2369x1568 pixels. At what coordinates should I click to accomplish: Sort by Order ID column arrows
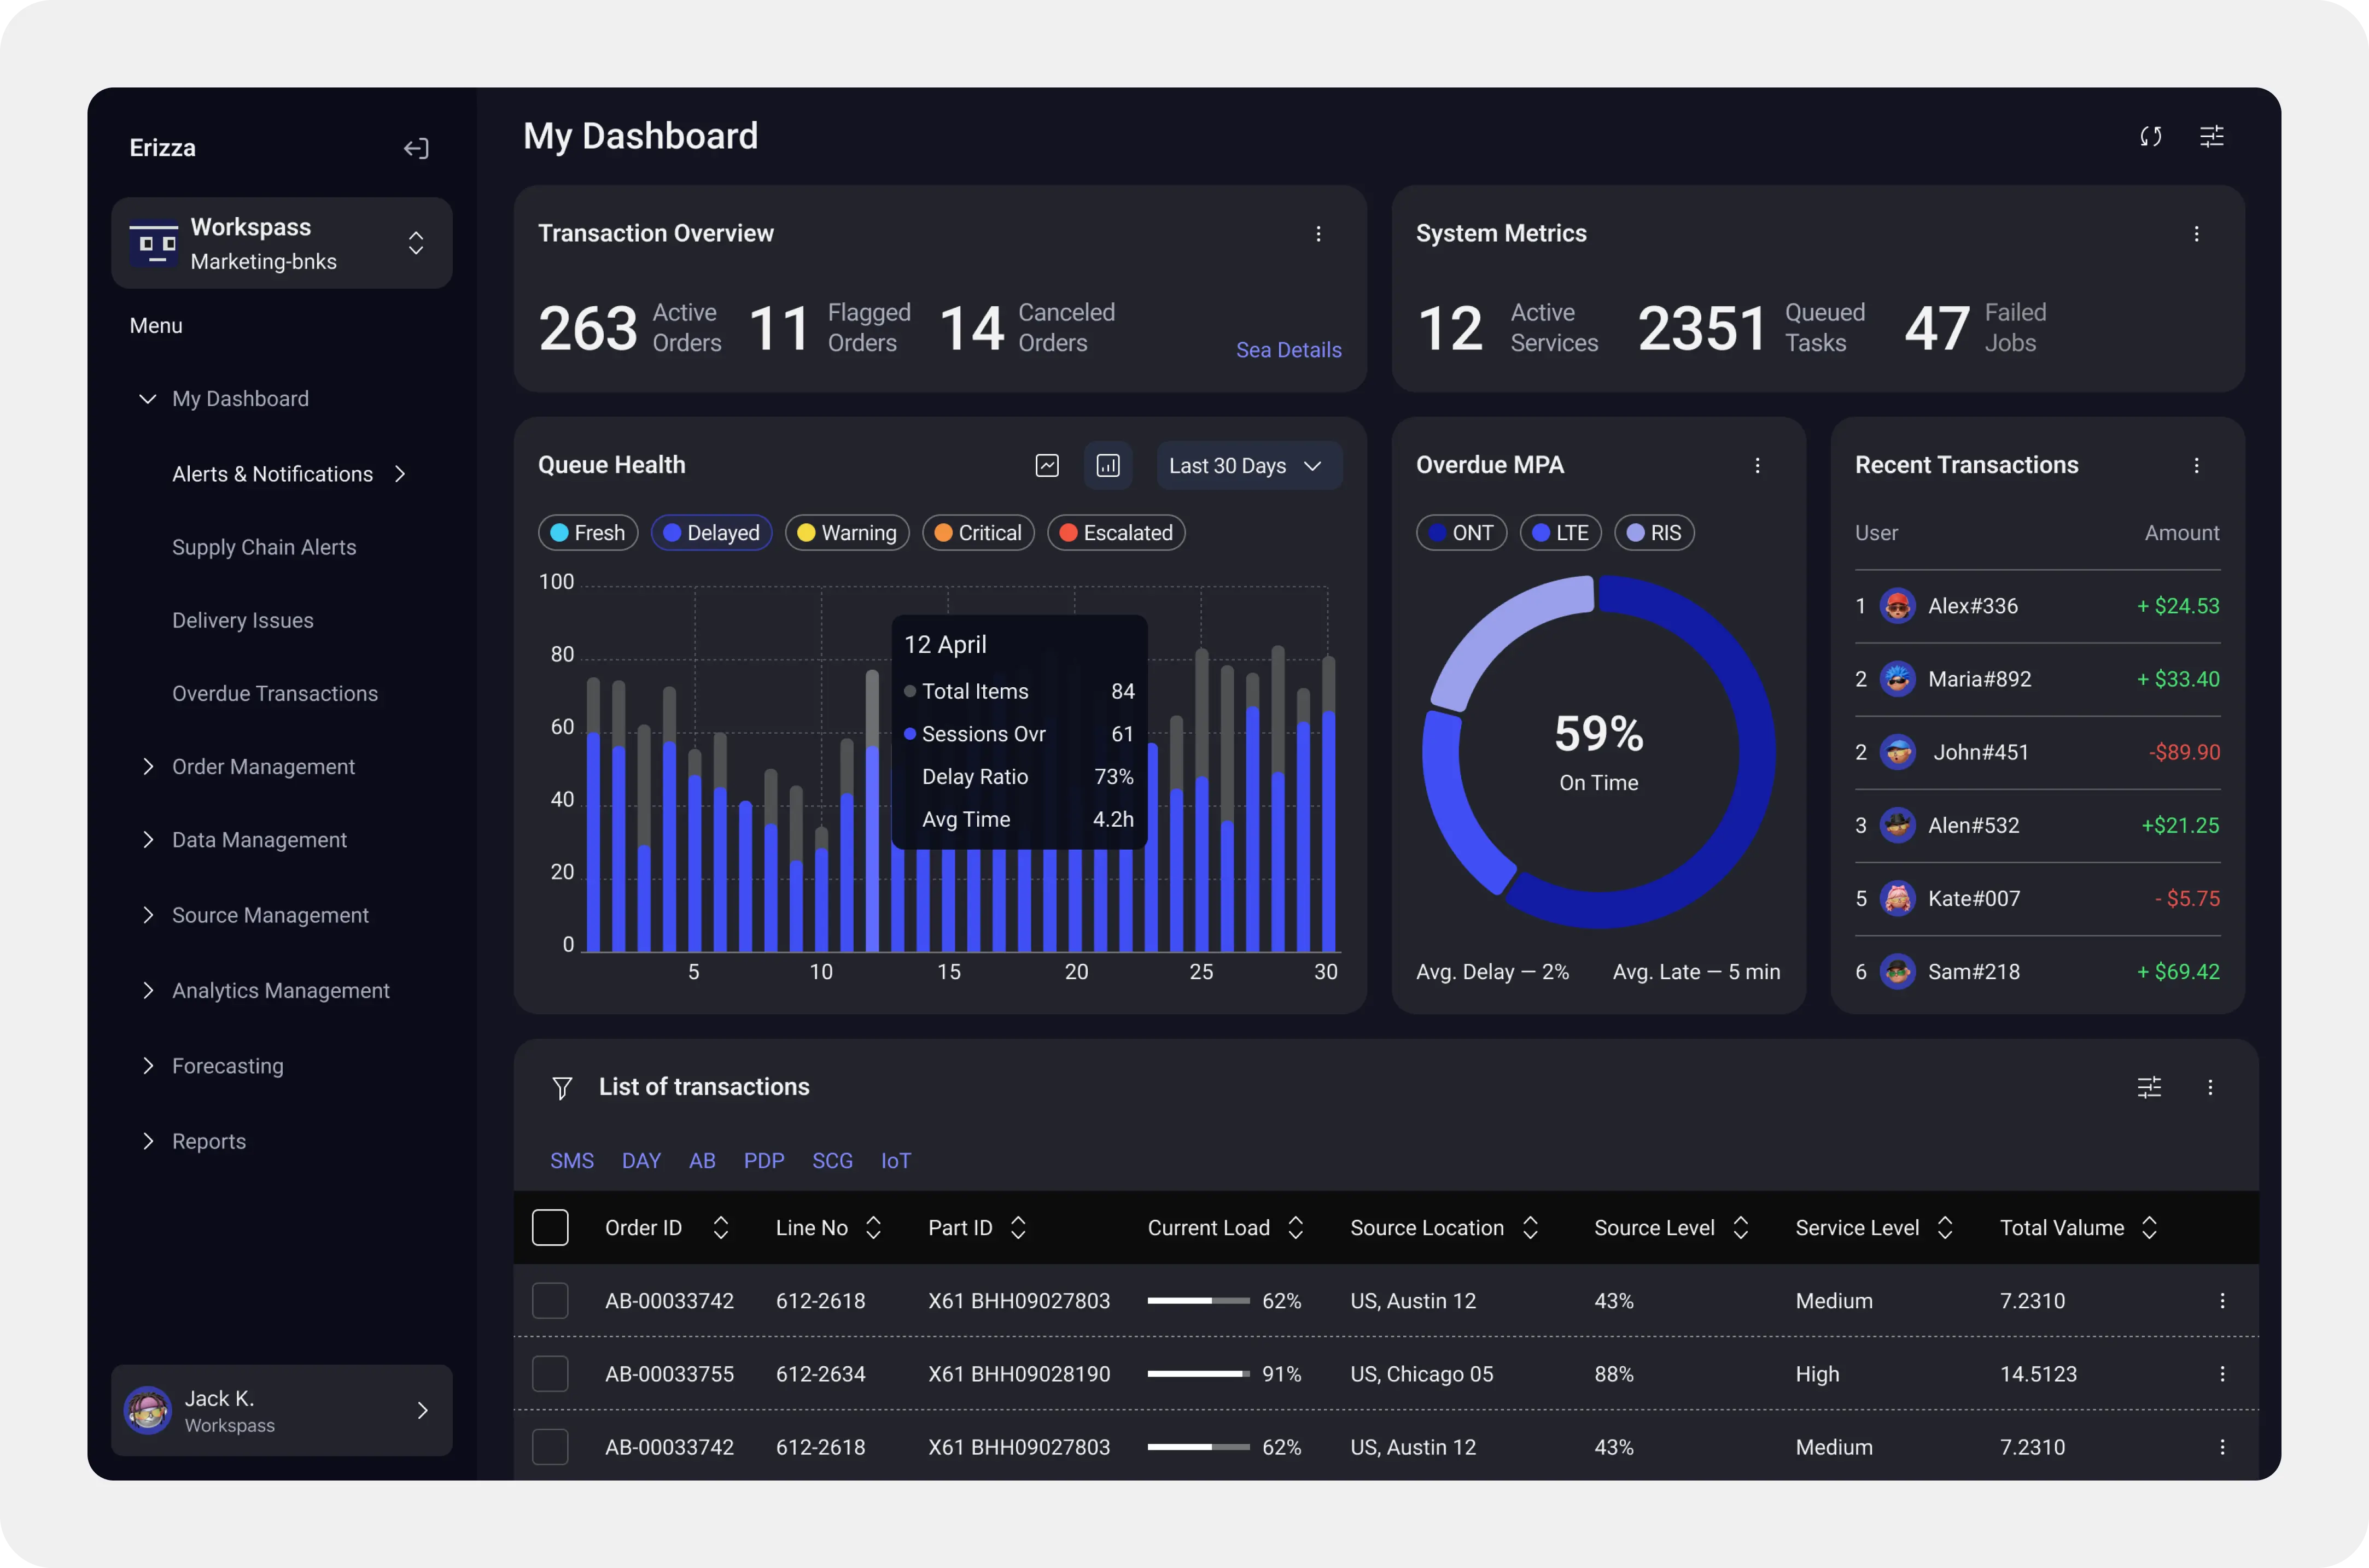(x=720, y=1228)
